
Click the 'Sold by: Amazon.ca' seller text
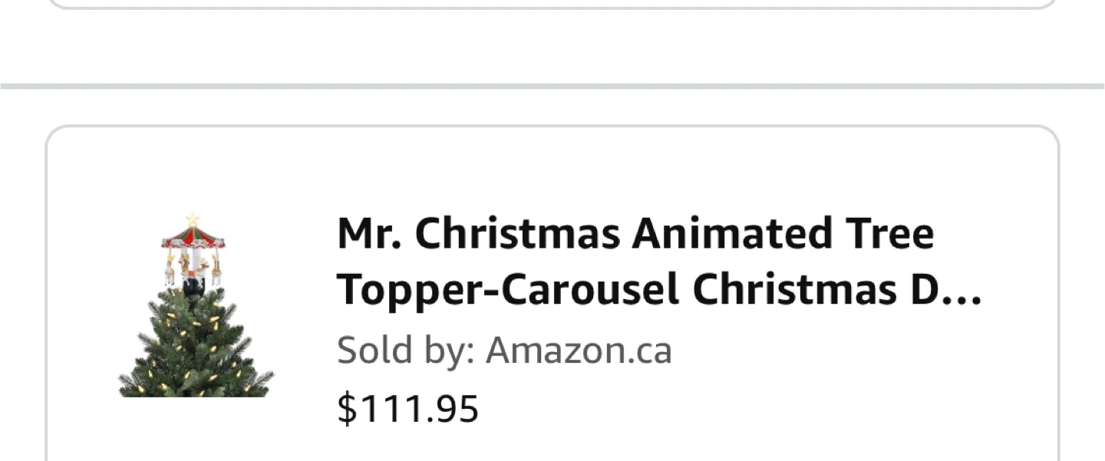pyautogui.click(x=504, y=351)
